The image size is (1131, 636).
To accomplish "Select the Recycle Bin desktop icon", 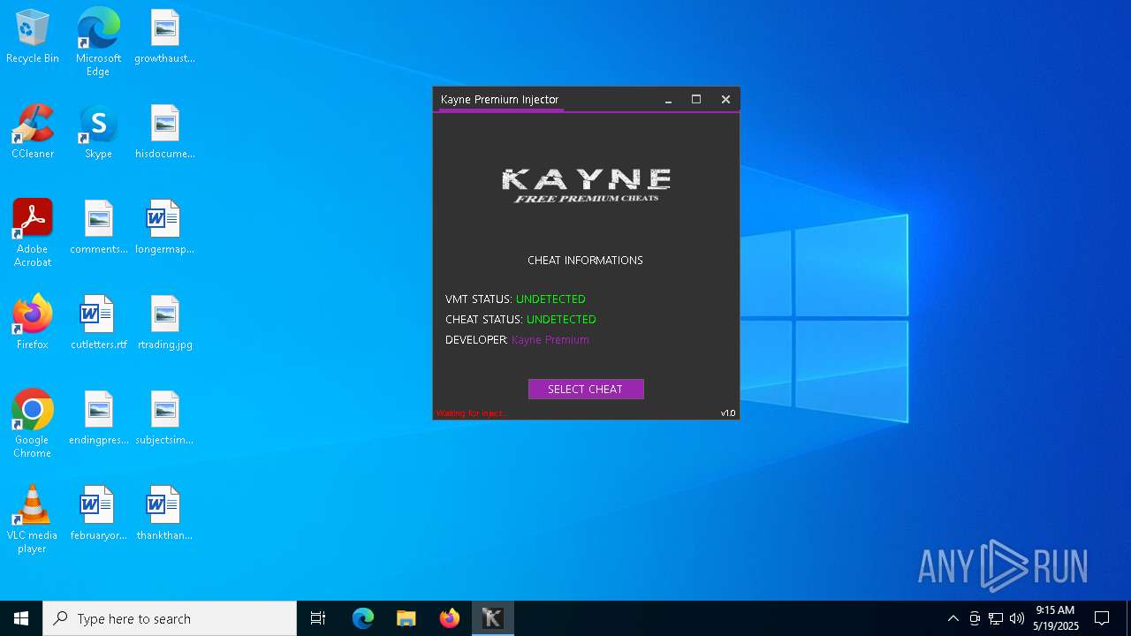I will (x=33, y=36).
